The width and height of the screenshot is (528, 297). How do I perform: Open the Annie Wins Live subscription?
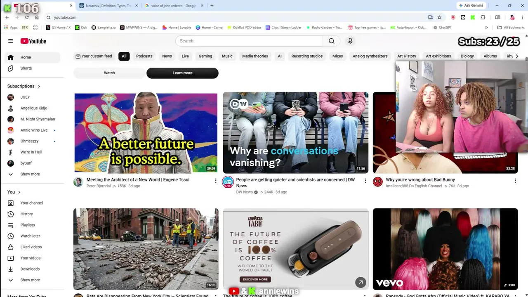[x=33, y=130]
